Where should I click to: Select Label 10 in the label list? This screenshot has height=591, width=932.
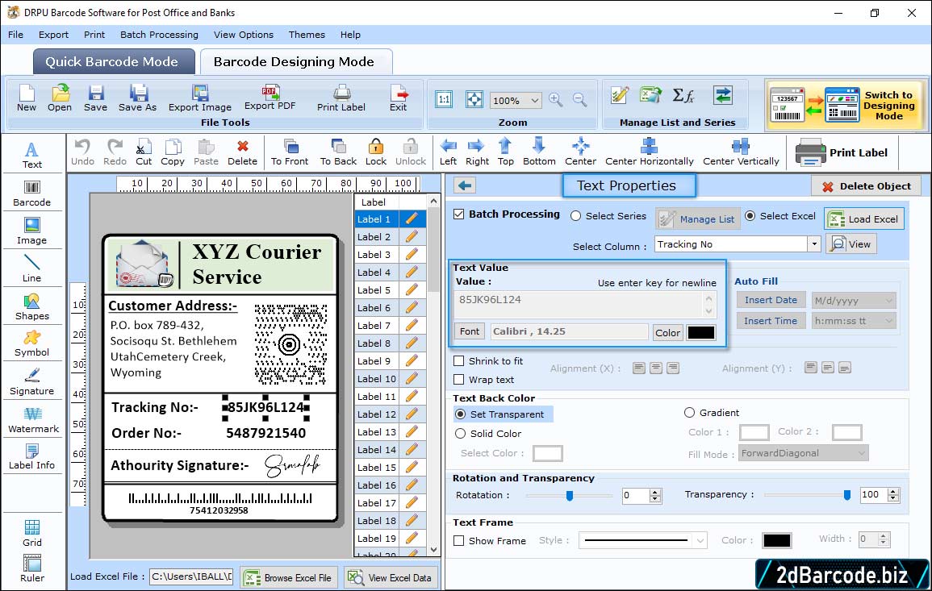coord(376,379)
